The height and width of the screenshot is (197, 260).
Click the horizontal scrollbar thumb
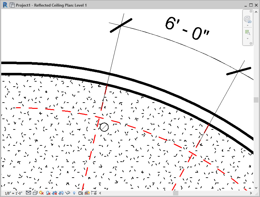[176, 193]
